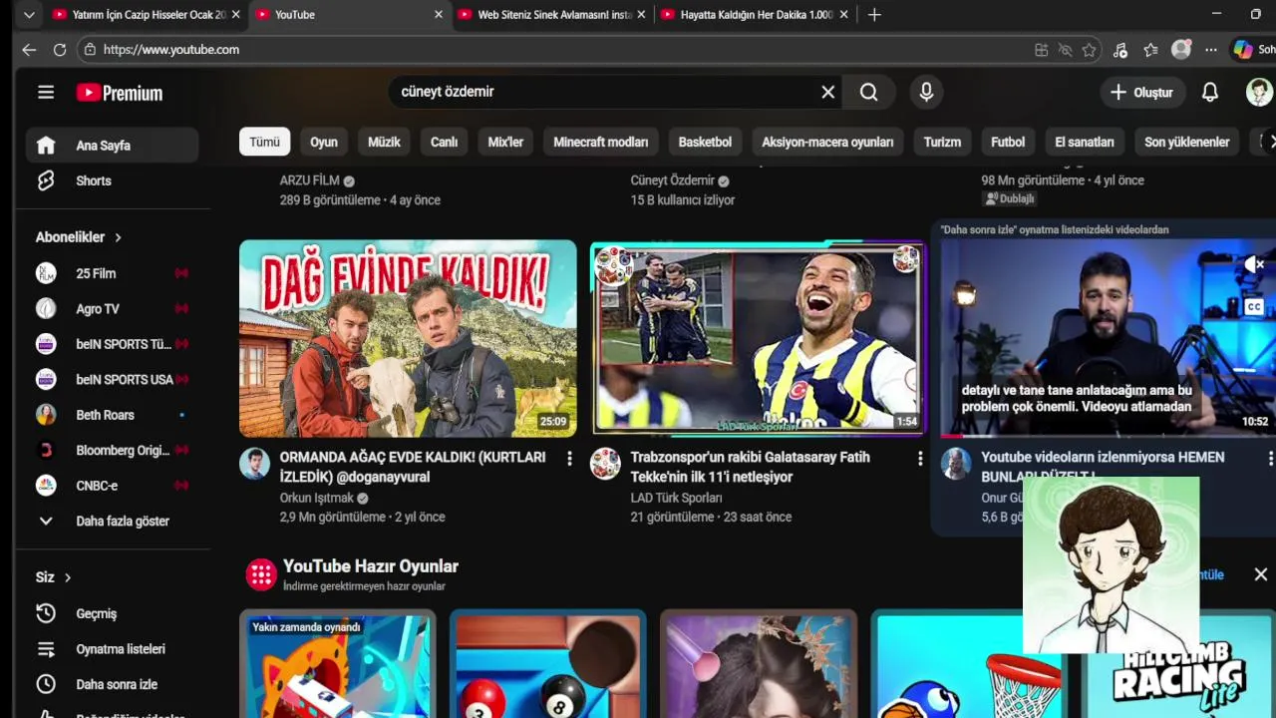The image size is (1276, 718).
Task: Select Futbol filter chip
Action: click(1008, 142)
